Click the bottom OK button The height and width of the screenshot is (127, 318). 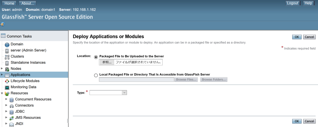297,121
